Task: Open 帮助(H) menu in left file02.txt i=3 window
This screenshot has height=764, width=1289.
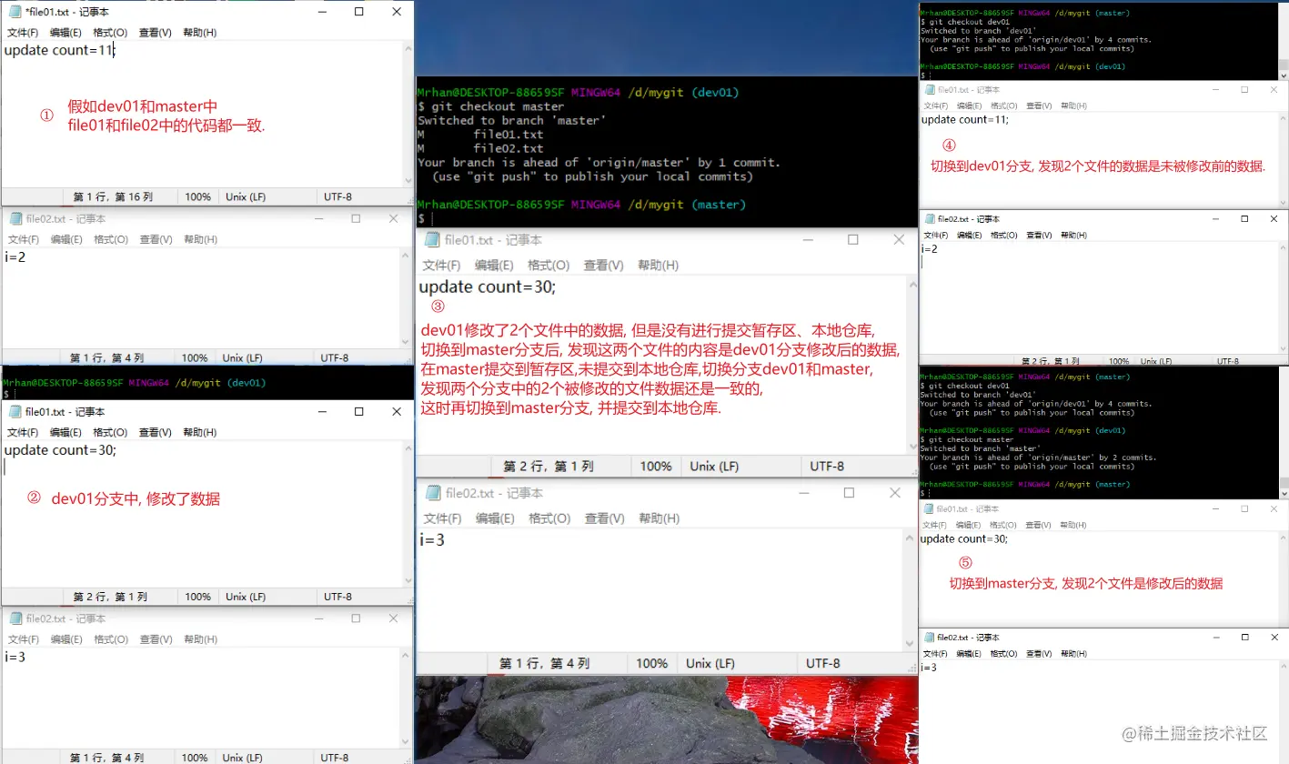Action: (200, 639)
